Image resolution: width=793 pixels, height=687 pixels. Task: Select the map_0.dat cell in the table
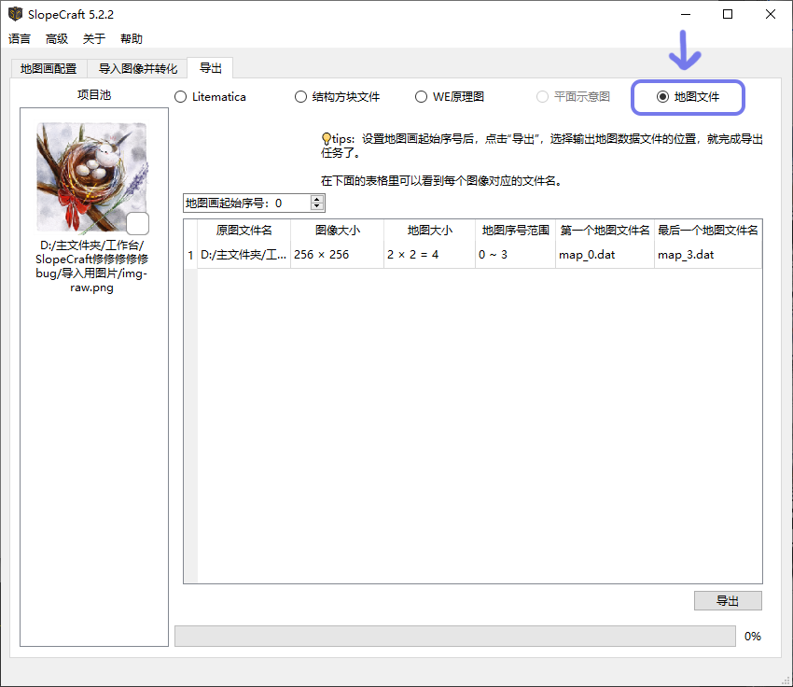pos(604,255)
